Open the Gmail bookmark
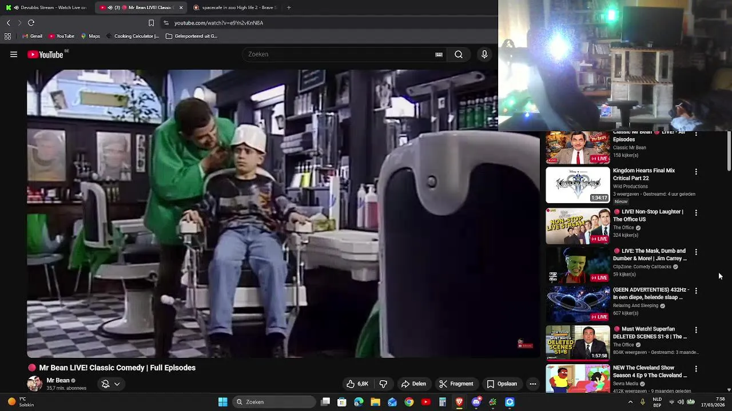732x411 pixels. [31, 36]
